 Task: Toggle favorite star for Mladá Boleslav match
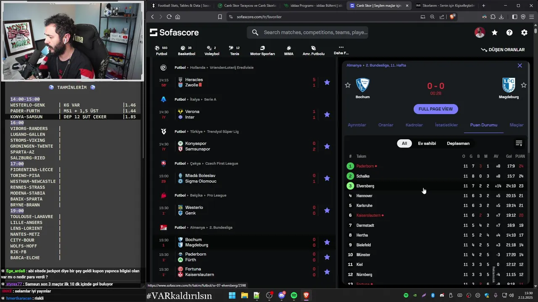pos(327,178)
